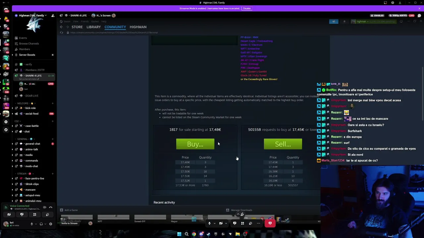Image resolution: width=424 pixels, height=238 pixels.
Task: Mute microphone in user panel
Action: 32,224
